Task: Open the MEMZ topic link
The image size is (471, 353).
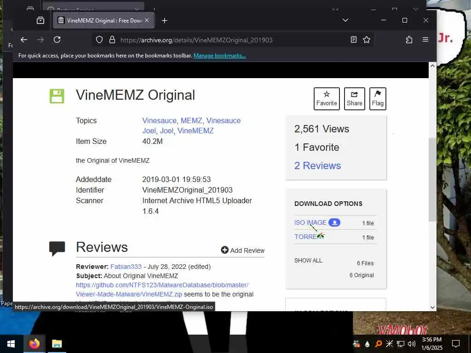Action: coord(191,121)
